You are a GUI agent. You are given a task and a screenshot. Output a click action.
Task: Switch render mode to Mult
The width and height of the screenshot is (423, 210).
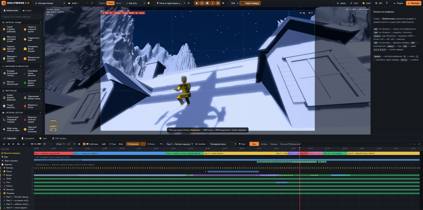119,3
